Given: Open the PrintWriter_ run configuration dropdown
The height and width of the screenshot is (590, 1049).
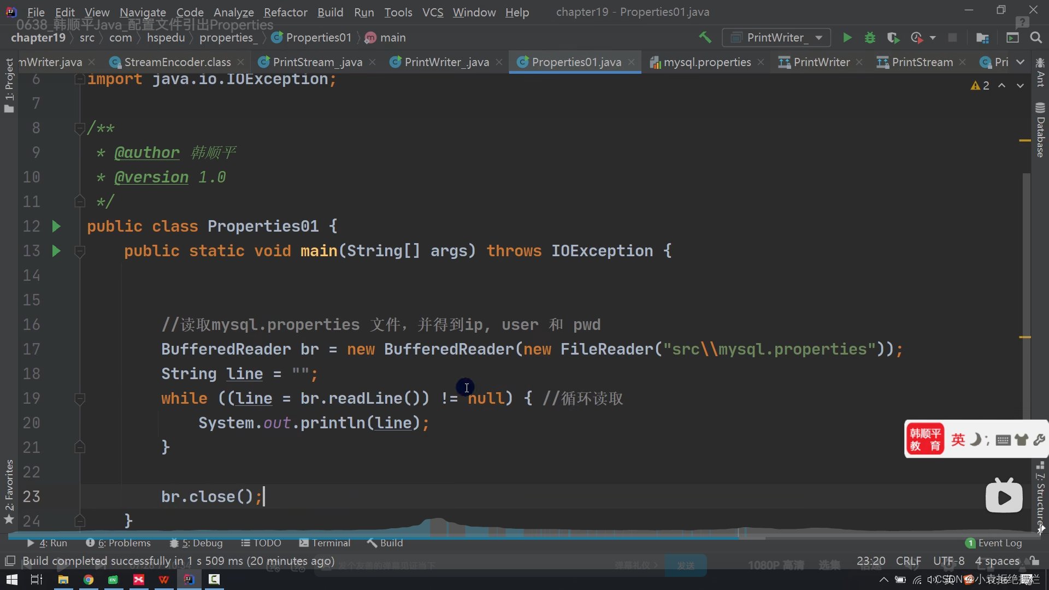Looking at the screenshot, I should point(776,38).
